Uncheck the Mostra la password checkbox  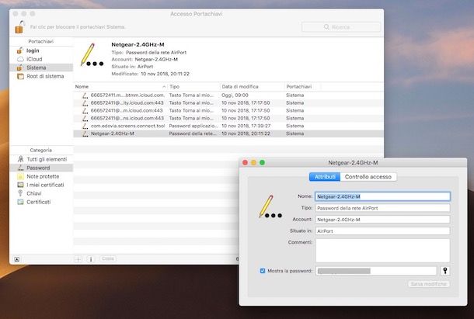coord(263,271)
